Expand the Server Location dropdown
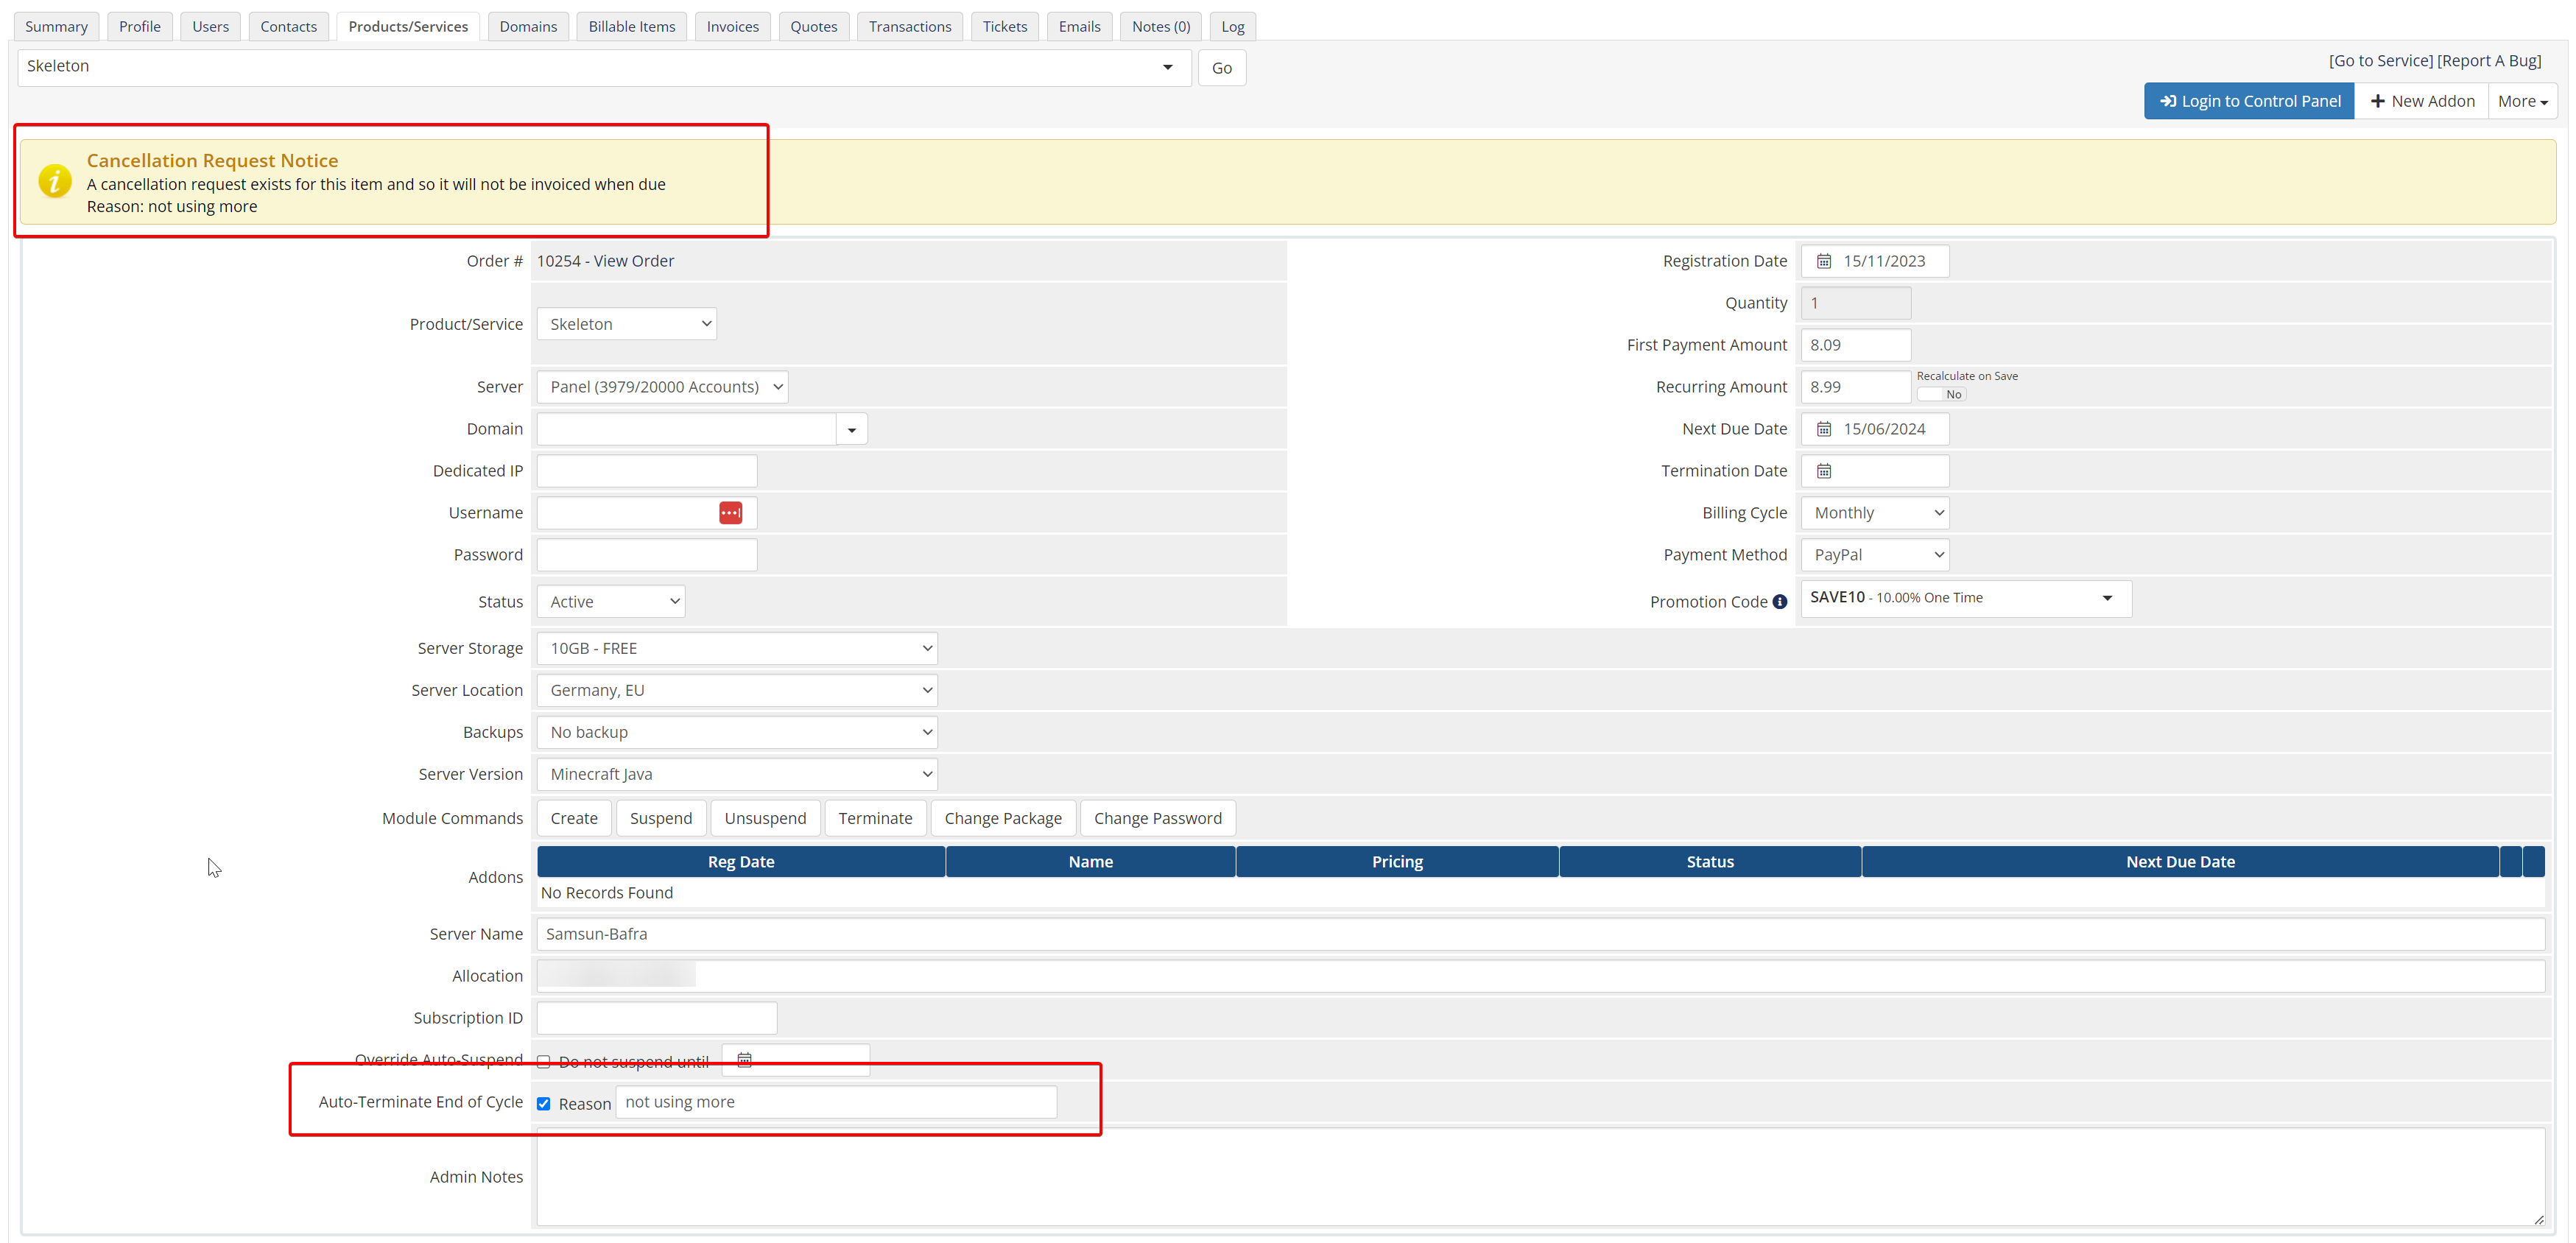Image resolution: width=2576 pixels, height=1243 pixels. pos(736,690)
